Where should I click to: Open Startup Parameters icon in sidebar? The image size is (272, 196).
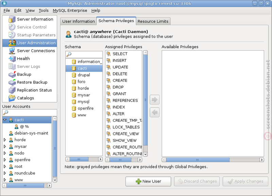(12, 35)
